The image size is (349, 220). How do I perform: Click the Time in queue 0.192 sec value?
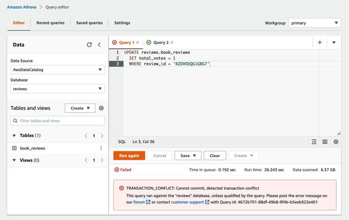227,170
